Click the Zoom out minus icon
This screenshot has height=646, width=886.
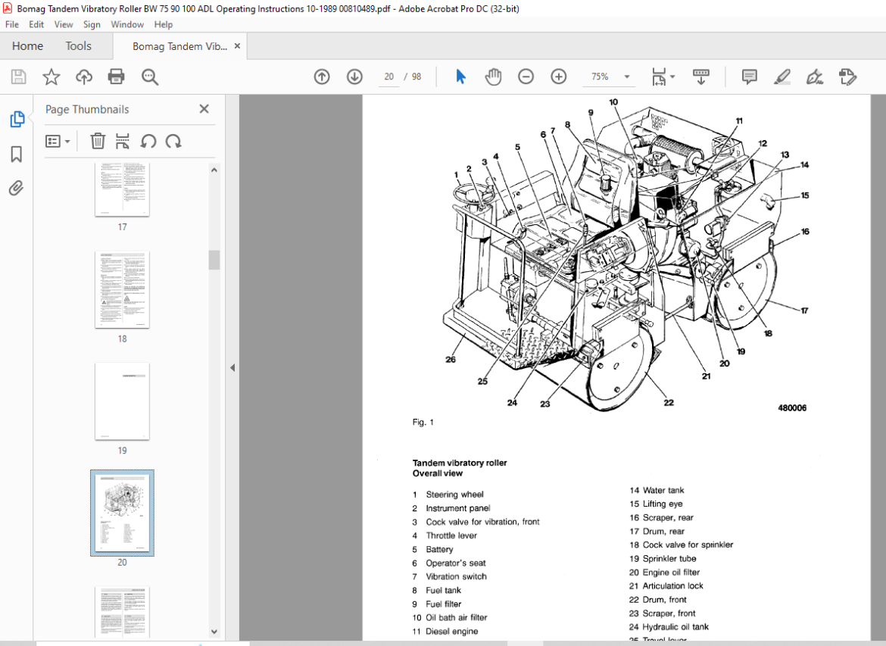[x=526, y=76]
